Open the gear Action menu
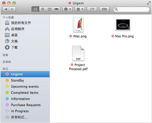Image resolution: width=152 pixels, height=123 pixels. [x=67, y=9]
